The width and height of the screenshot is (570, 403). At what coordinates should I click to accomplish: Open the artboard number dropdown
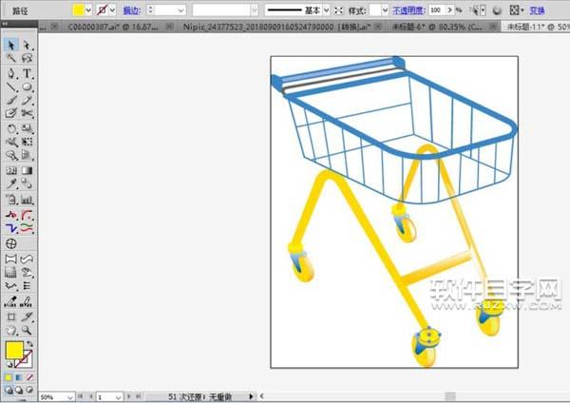tap(118, 397)
